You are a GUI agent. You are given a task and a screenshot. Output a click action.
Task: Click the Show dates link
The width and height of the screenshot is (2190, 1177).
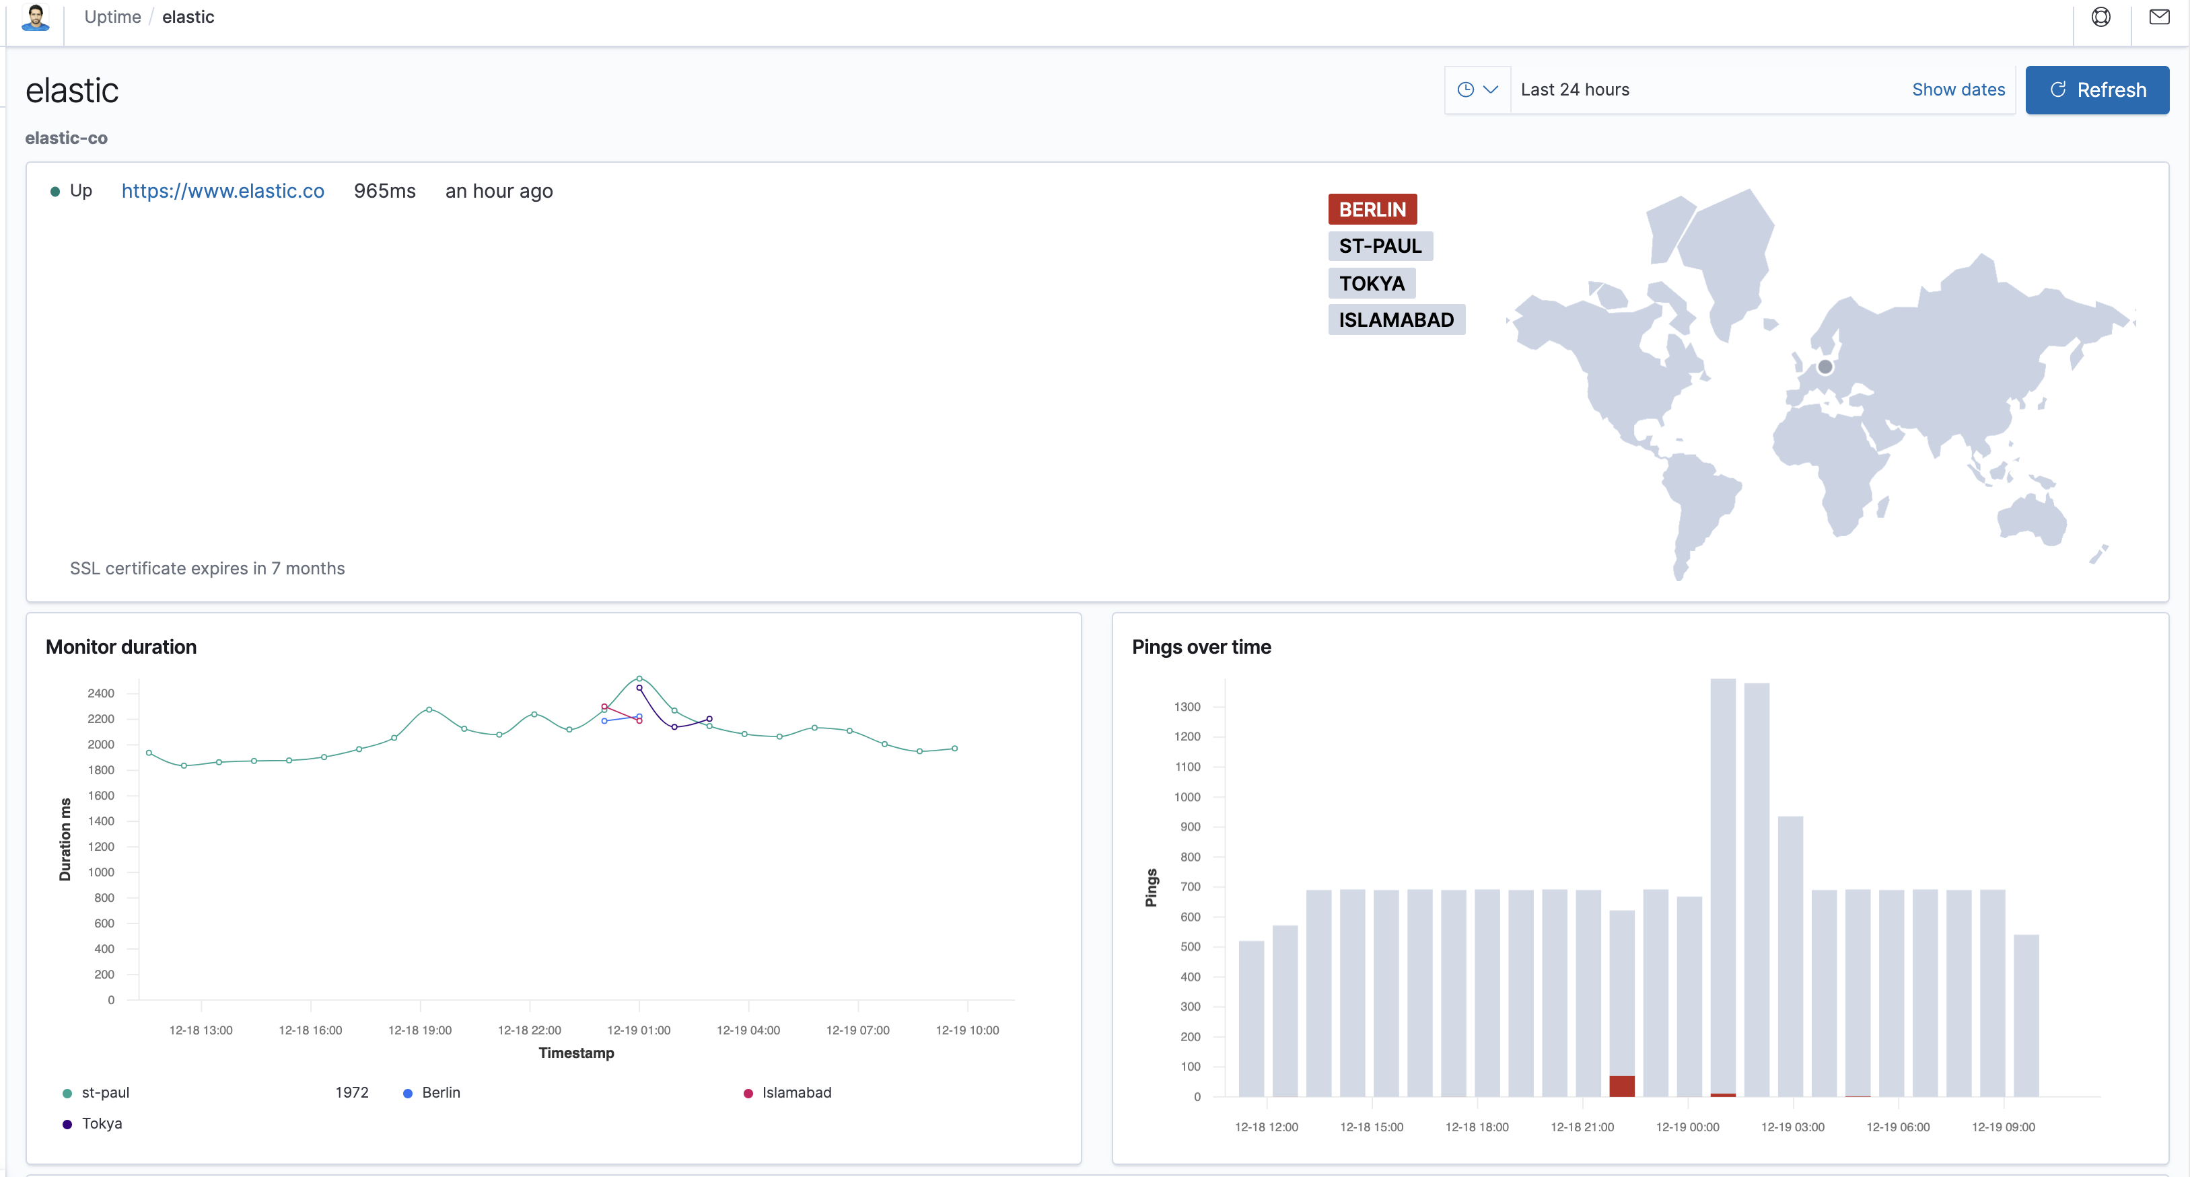pos(1958,90)
